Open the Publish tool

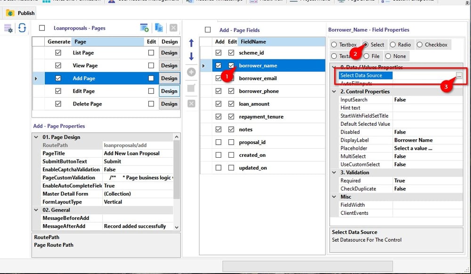(x=20, y=13)
